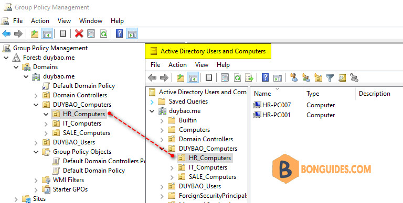Click the Forward arrow in Active Directory Users toolbar
This screenshot has height=203, width=403.
(164, 77)
